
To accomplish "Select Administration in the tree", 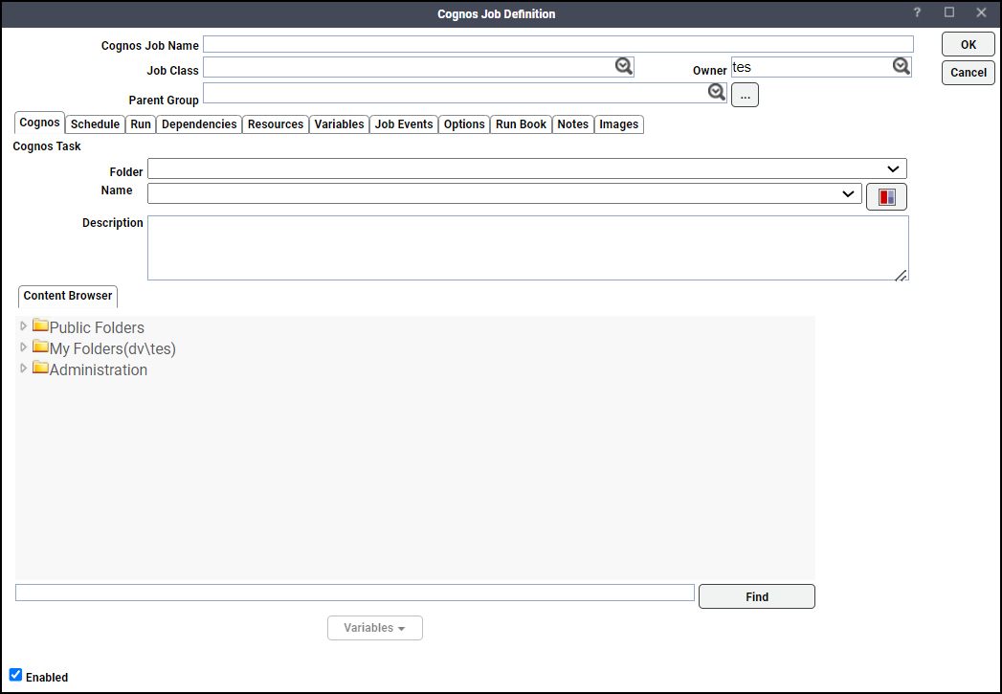I will [99, 370].
